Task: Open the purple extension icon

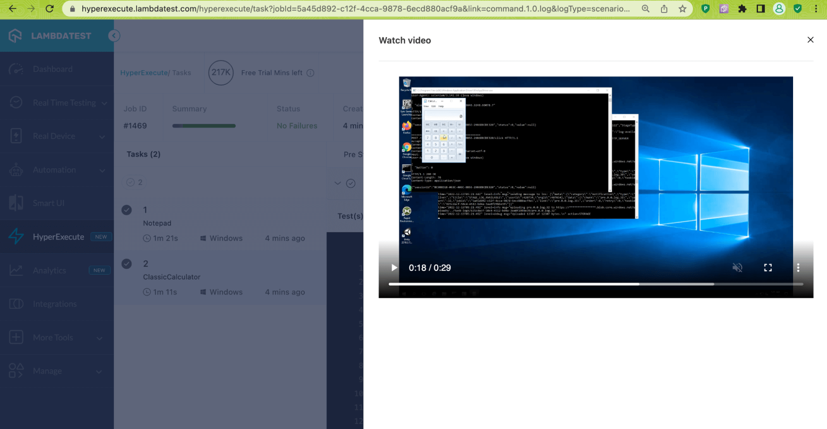Action: (724, 9)
